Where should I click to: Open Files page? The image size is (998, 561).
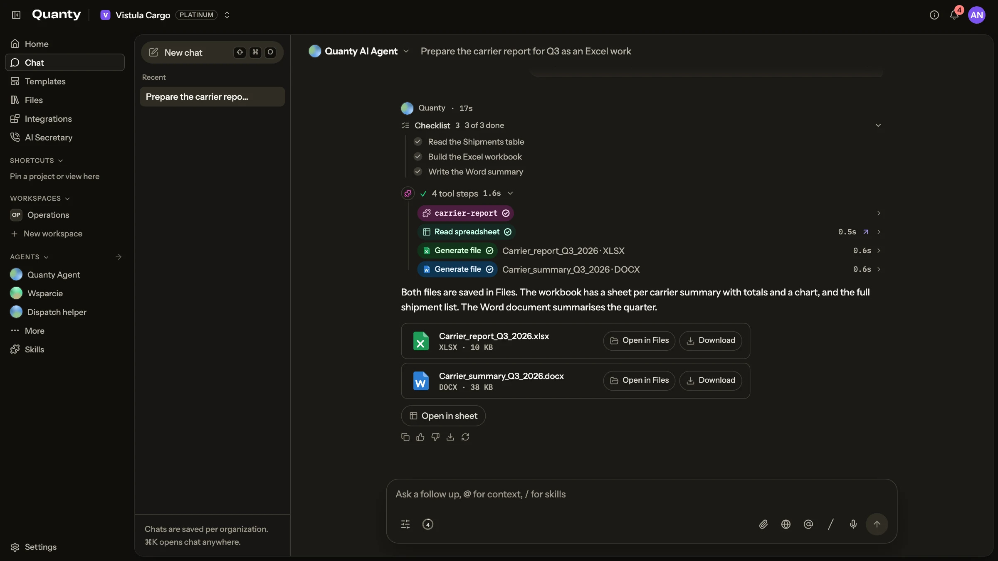pyautogui.click(x=65, y=100)
